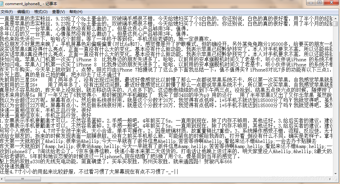
Task: Click the line starting '我本来用的是5s'
Action: tap(166, 95)
